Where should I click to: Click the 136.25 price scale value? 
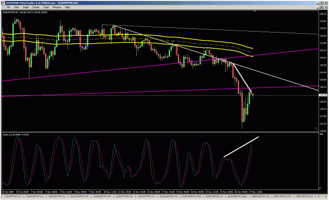click(x=323, y=14)
